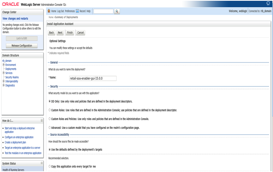Open Start and stop a deployed enterprise application
Screen dimensions: 273x172
(x=20, y=130)
